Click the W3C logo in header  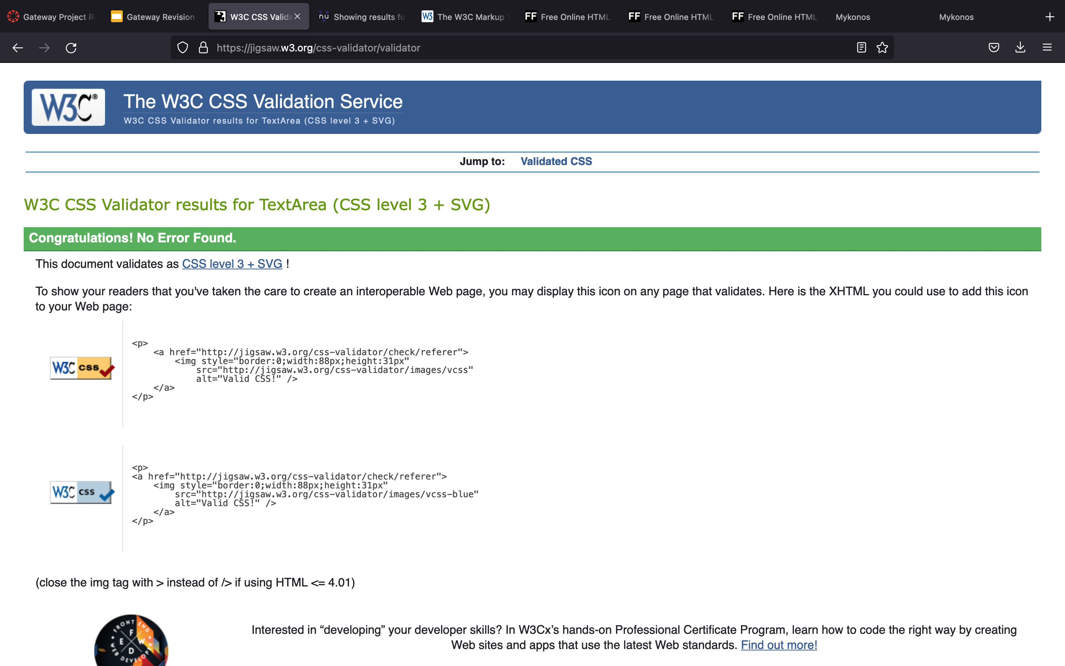click(x=68, y=107)
